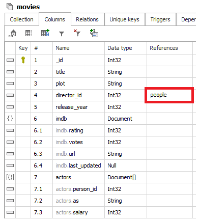Open the partially visible Dependencies tab
The height and width of the screenshot is (222, 199).
[x=187, y=19]
